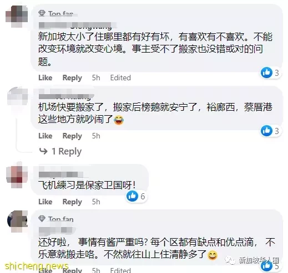288x273 pixels.
Task: Open the Edited history link on first comment
Action: click(120, 78)
